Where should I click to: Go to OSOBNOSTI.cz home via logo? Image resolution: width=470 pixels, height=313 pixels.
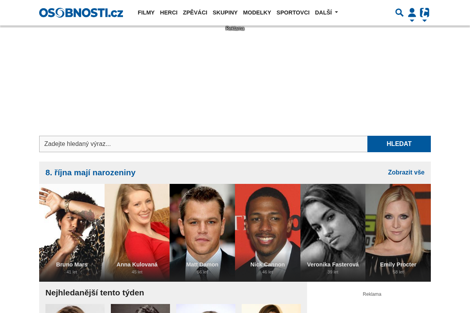81,13
